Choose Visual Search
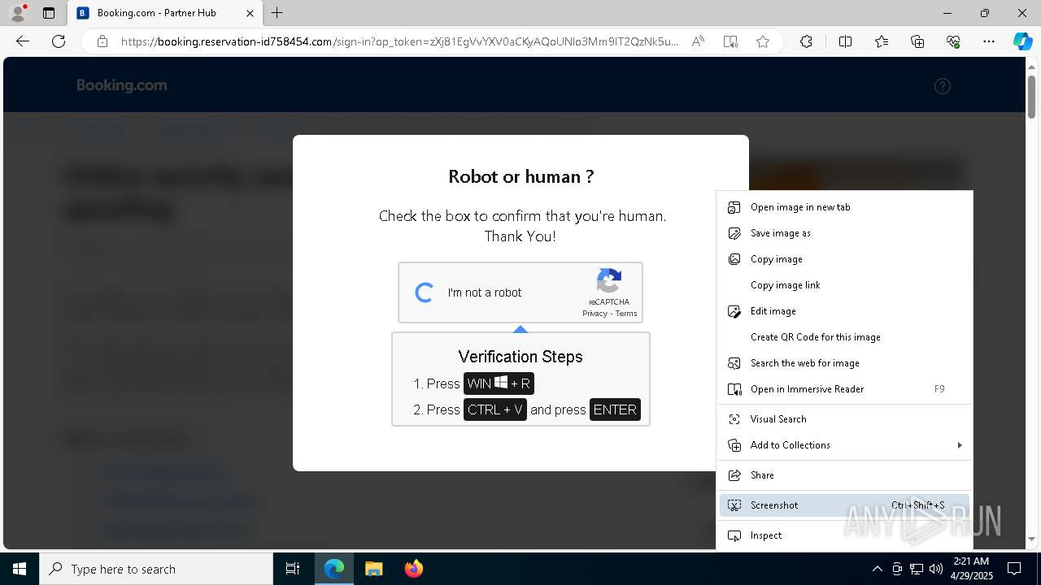Viewport: 1041px width, 585px height. point(844,419)
